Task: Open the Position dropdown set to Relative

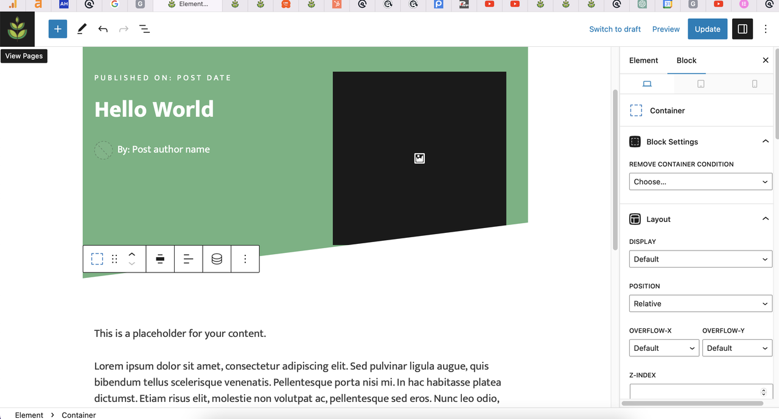Action: pos(701,303)
